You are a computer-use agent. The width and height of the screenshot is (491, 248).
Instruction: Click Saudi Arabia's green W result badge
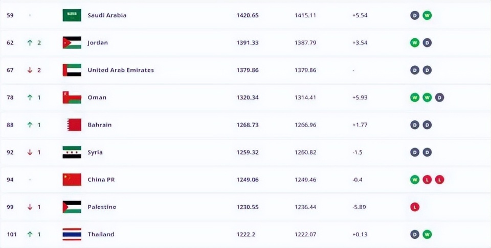coord(427,15)
